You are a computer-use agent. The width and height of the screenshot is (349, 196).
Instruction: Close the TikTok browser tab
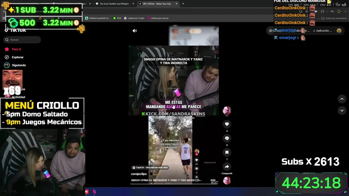[x=177, y=4]
